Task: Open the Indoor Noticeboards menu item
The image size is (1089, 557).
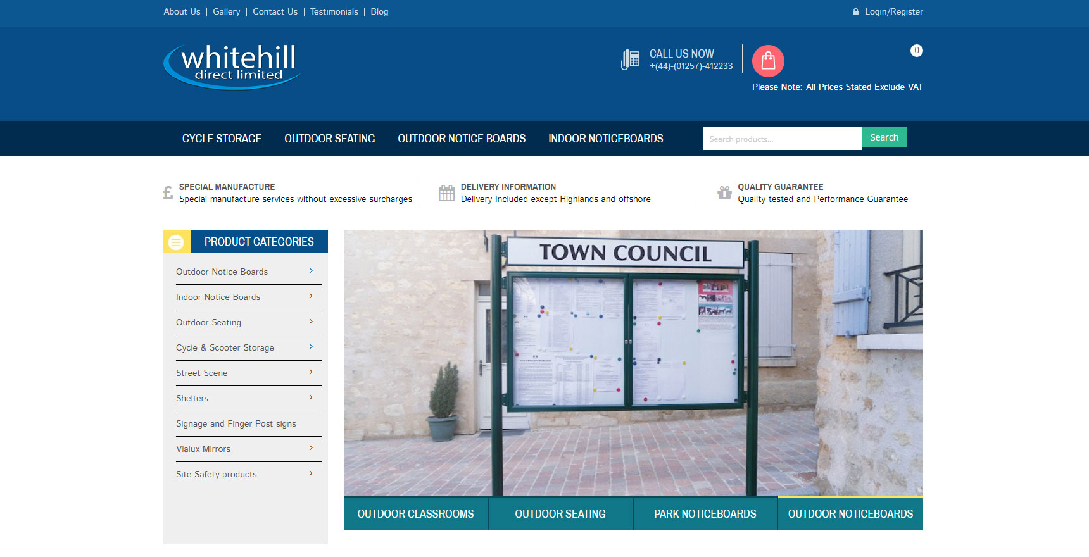Action: [605, 139]
